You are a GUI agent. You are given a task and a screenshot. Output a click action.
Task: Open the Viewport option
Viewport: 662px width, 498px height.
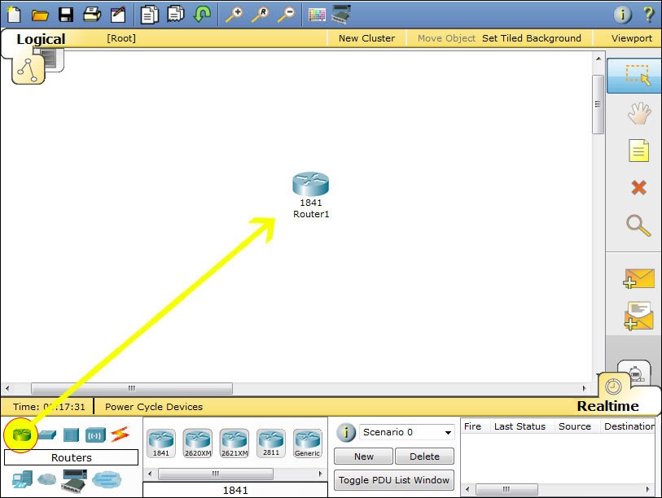point(632,38)
